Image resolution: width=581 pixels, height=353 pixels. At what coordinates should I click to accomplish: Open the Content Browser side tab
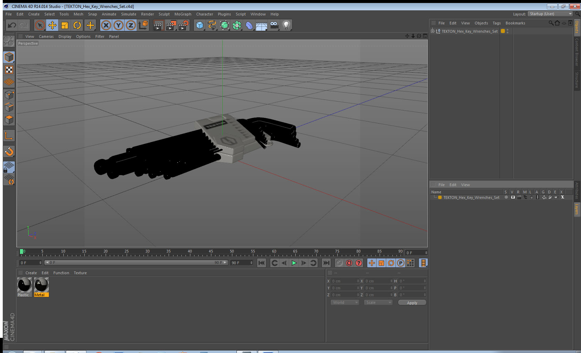pyautogui.click(x=577, y=52)
